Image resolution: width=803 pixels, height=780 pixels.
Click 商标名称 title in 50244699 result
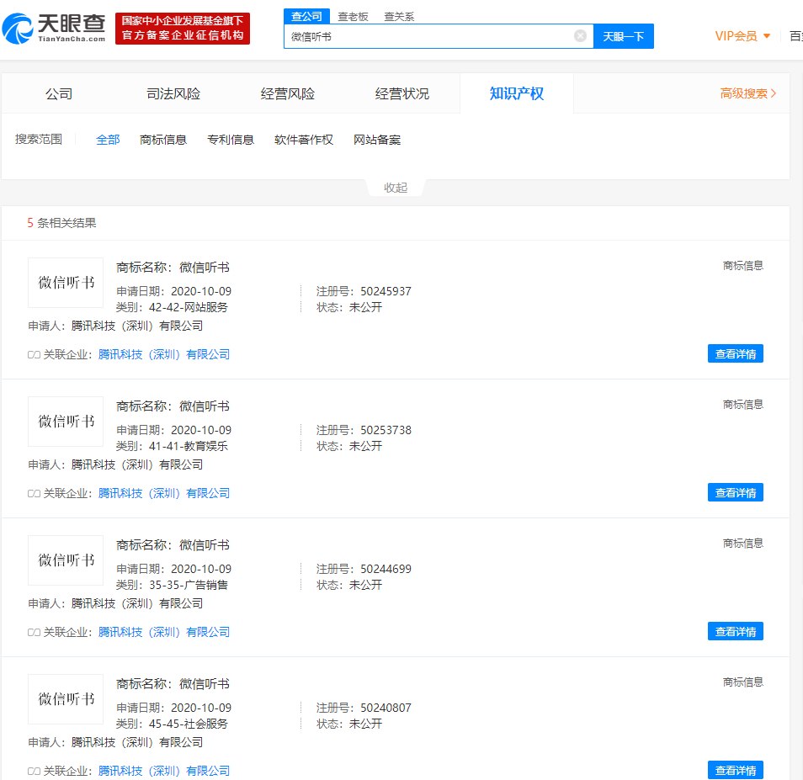tap(173, 544)
